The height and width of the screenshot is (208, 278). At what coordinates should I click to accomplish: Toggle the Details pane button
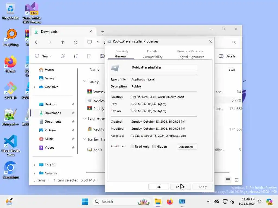click(227, 56)
